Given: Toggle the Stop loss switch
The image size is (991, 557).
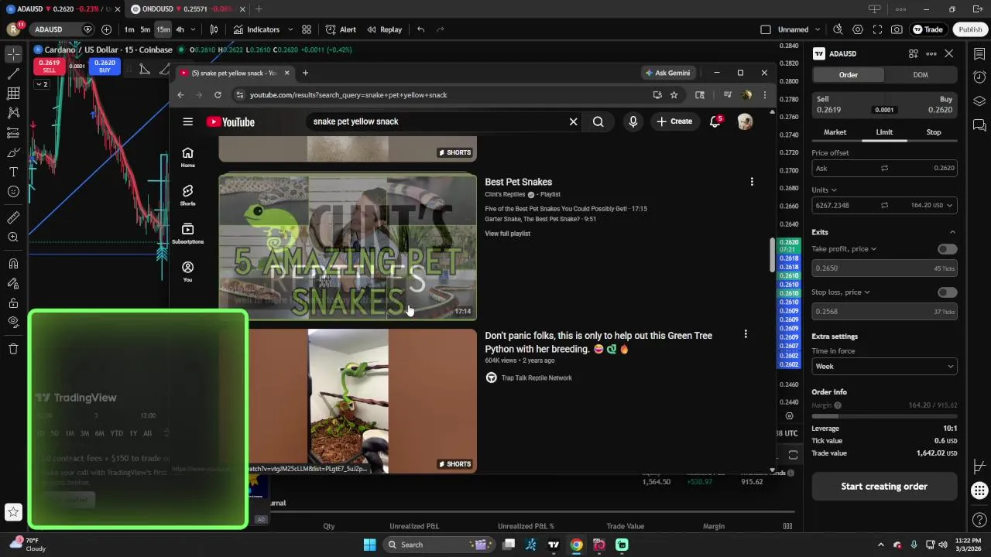Looking at the screenshot, I should click(x=947, y=292).
